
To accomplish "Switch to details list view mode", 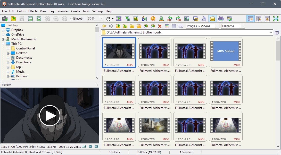I will pos(174,26).
